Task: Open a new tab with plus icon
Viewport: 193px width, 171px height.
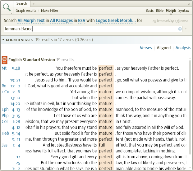Action: (x=34, y=4)
